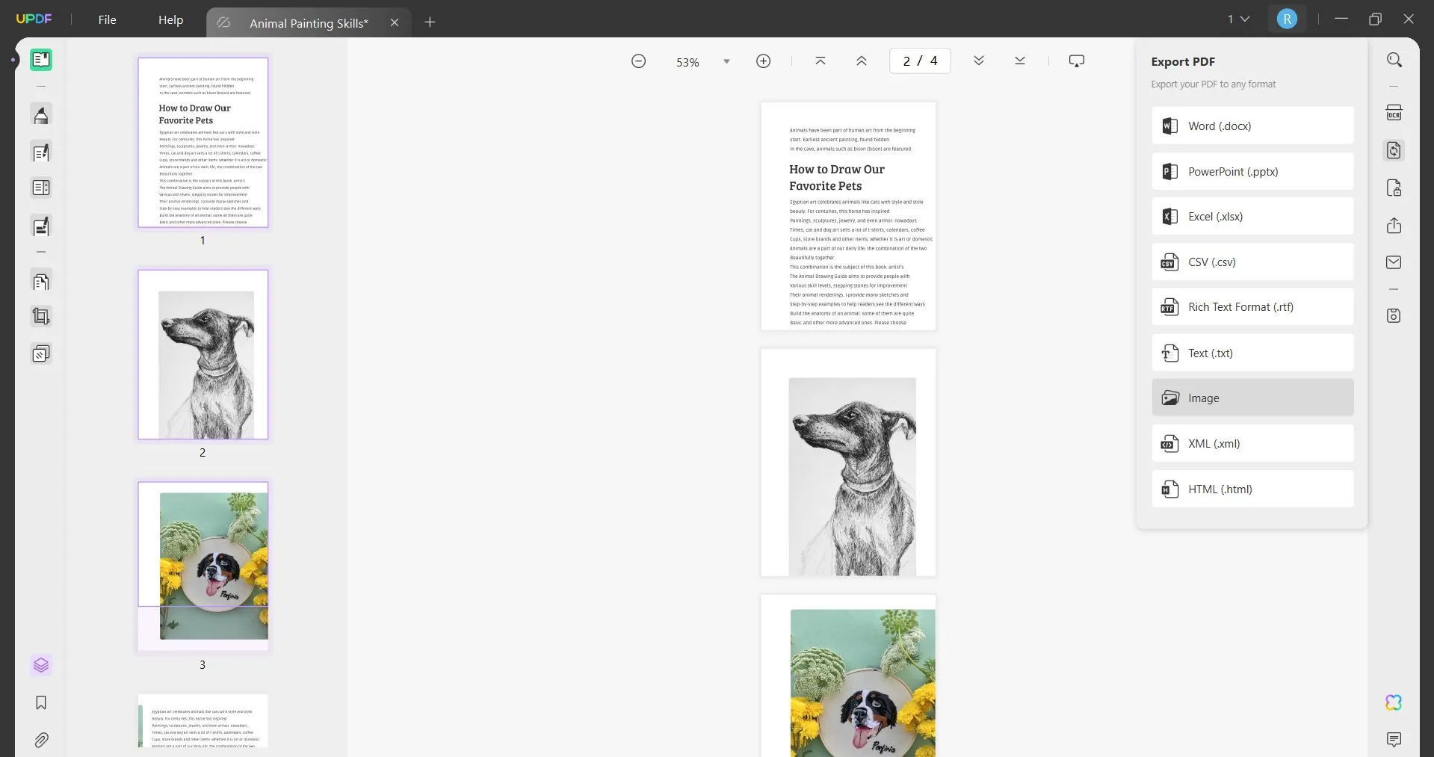The height and width of the screenshot is (757, 1434).
Task: Export PDF as PowerPoint (.pptx)
Action: pyautogui.click(x=1252, y=171)
